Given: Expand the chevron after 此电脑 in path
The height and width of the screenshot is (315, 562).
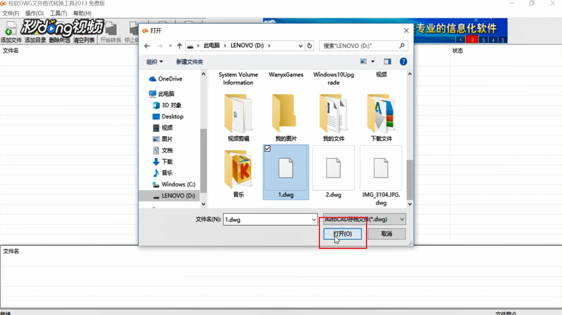Looking at the screenshot, I should 225,45.
